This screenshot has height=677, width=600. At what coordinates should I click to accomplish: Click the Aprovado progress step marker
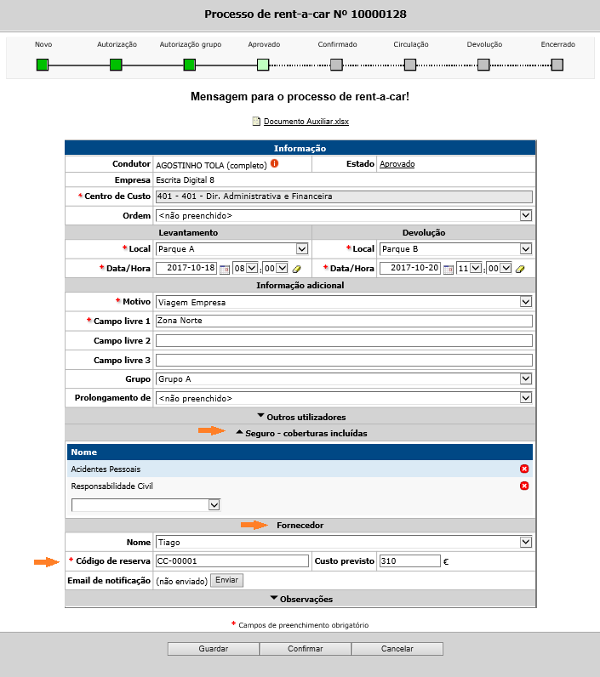(263, 65)
